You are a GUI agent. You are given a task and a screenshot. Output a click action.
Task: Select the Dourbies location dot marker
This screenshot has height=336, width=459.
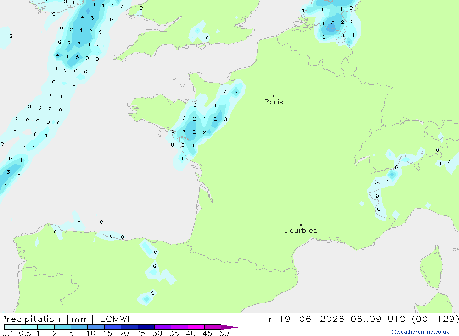pos(301,225)
